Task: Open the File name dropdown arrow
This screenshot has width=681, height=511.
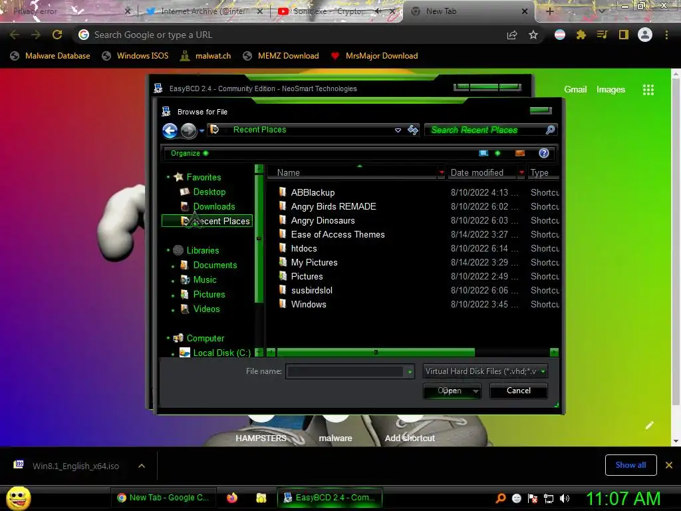Action: [410, 372]
